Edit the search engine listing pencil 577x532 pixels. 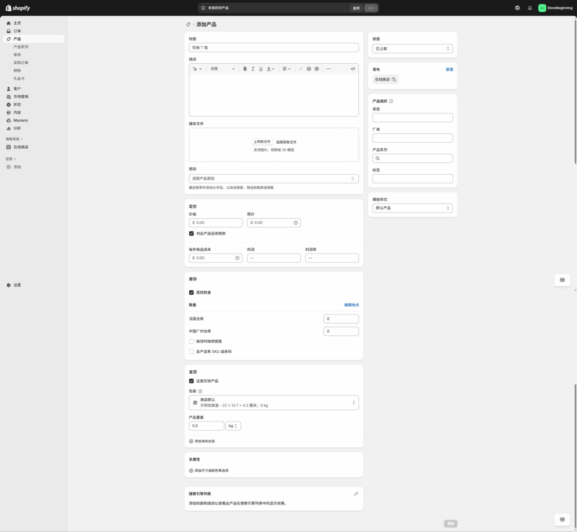[x=356, y=494]
